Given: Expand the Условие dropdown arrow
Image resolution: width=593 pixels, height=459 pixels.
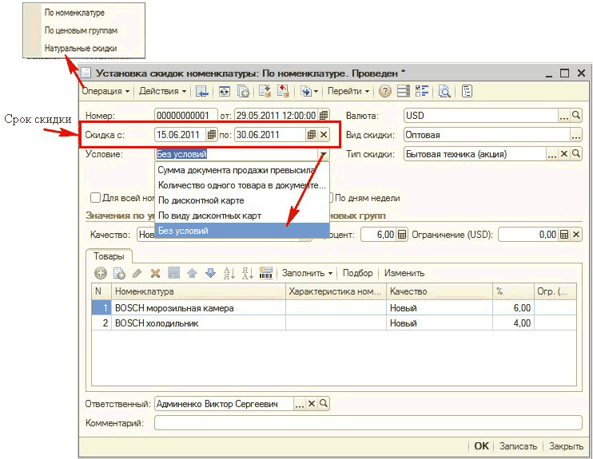Looking at the screenshot, I should coord(324,154).
